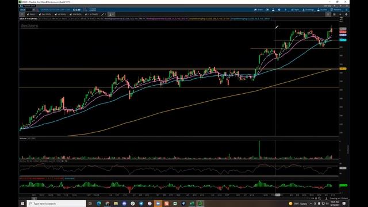Open the Excel icon in the taskbar

pyautogui.click(x=191, y=204)
